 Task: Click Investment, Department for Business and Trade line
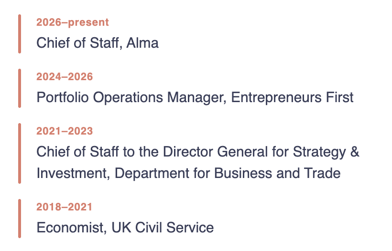[x=188, y=173]
